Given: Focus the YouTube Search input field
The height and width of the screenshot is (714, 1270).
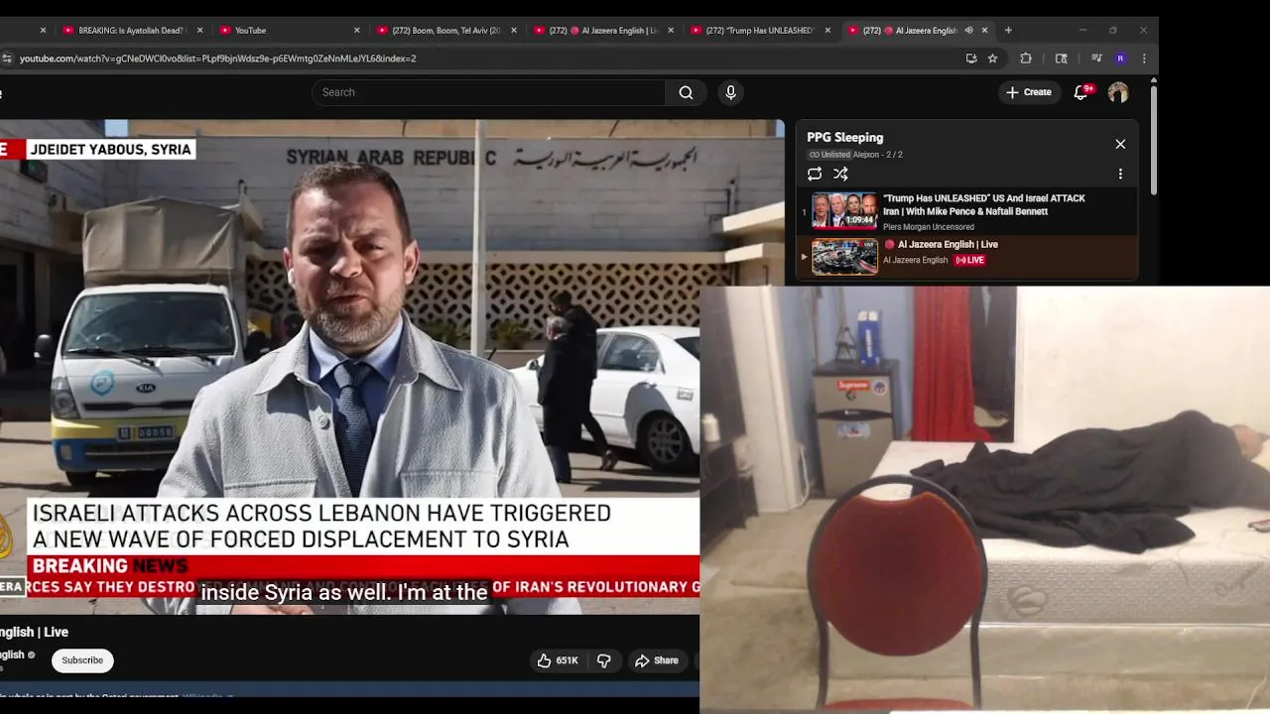Looking at the screenshot, I should [x=488, y=92].
